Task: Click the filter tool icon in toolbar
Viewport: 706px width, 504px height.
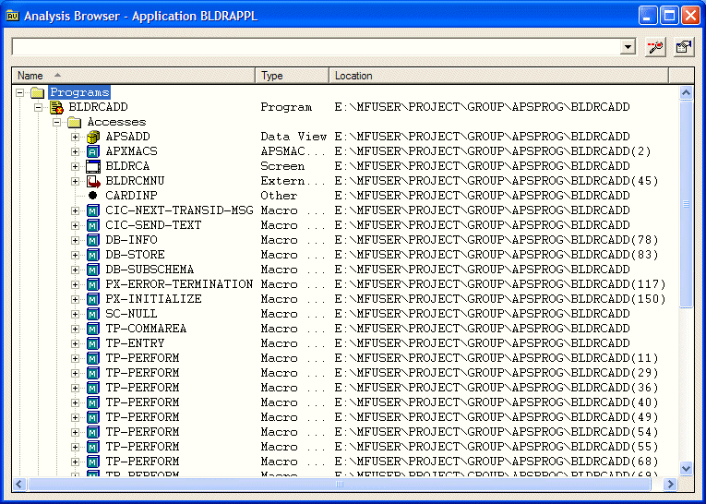Action: pos(656,47)
